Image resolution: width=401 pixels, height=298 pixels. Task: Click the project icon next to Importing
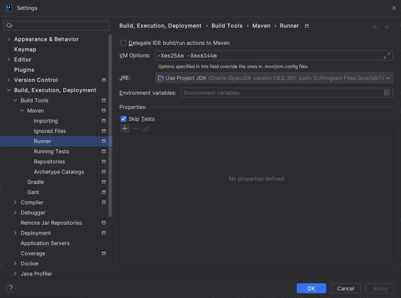104,121
